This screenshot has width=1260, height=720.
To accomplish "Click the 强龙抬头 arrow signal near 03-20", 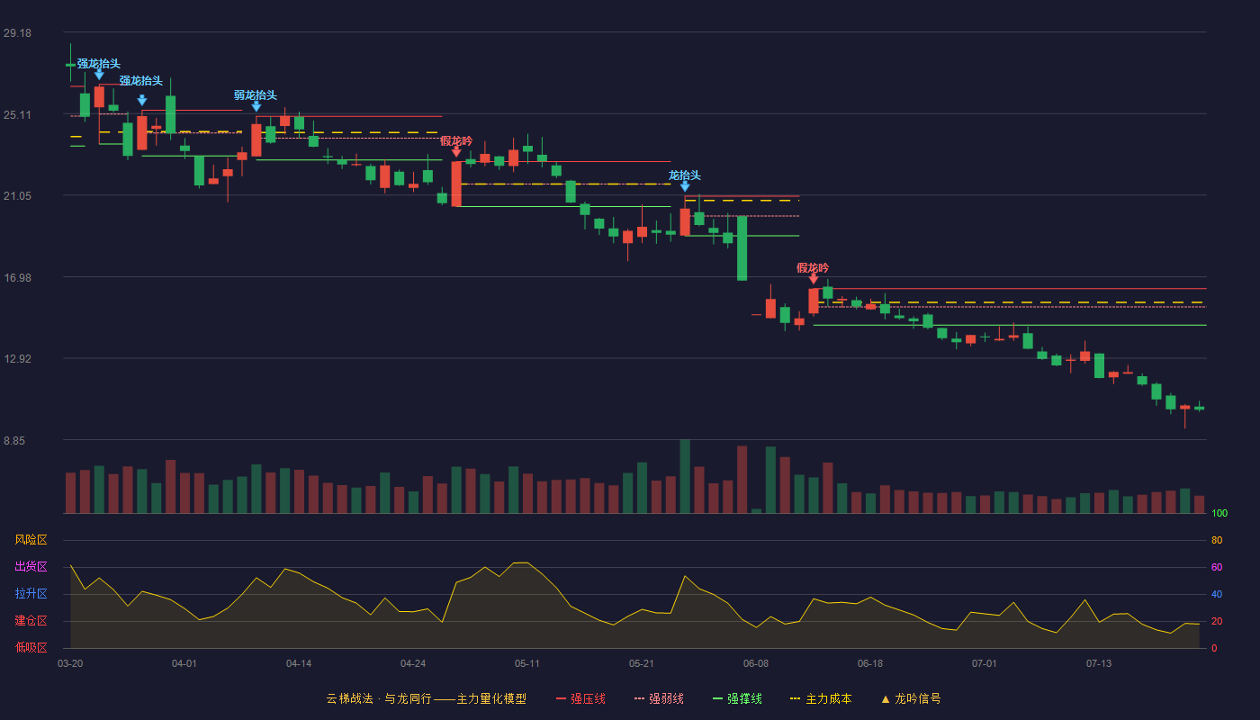I will [99, 75].
